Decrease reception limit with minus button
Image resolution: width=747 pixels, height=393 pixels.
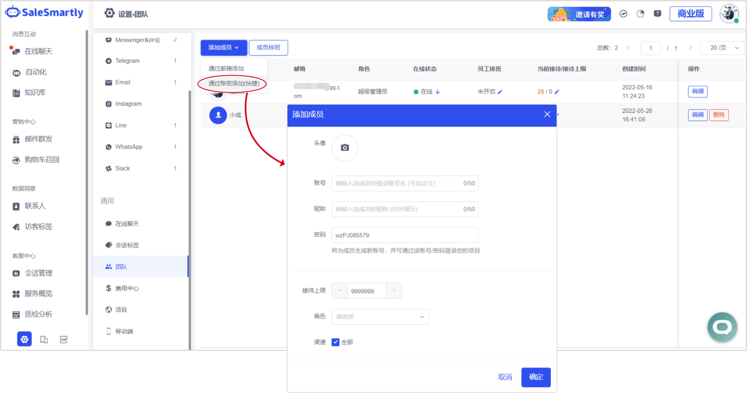point(340,290)
